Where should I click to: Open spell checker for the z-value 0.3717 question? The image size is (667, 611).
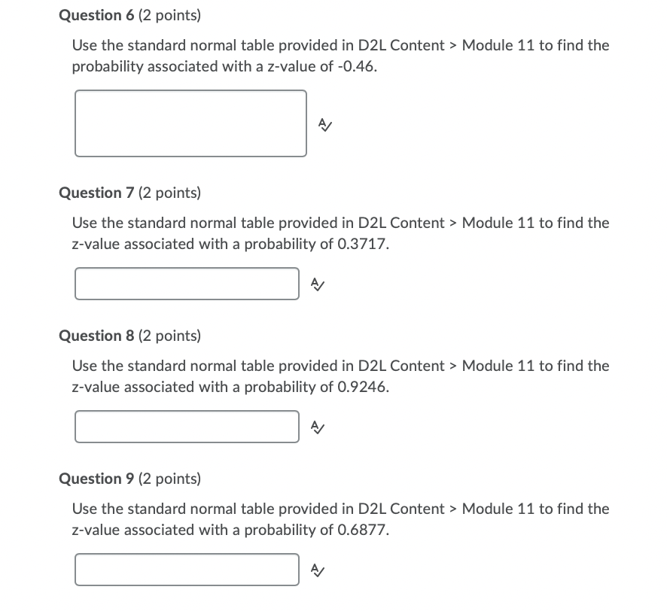pyautogui.click(x=316, y=284)
